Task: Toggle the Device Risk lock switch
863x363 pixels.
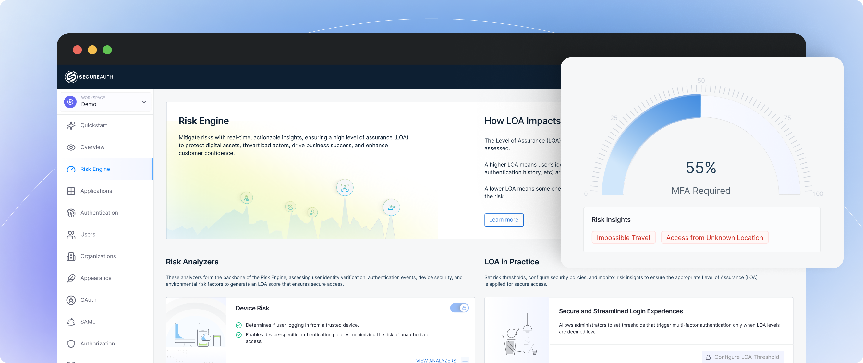Action: click(460, 308)
